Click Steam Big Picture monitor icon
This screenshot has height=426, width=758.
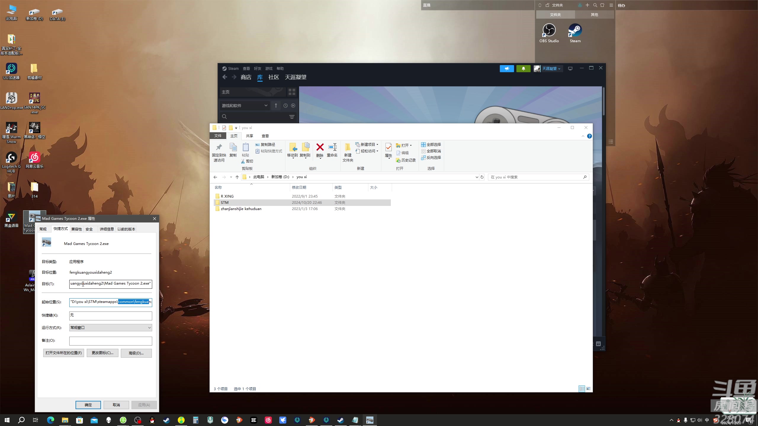[570, 68]
